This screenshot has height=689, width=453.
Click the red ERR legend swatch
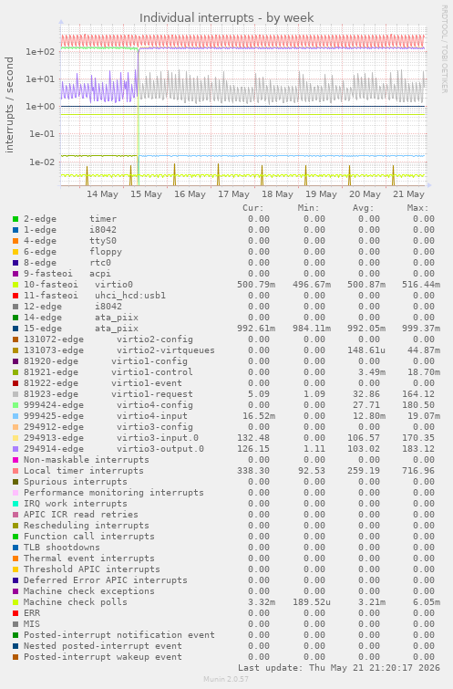click(15, 613)
